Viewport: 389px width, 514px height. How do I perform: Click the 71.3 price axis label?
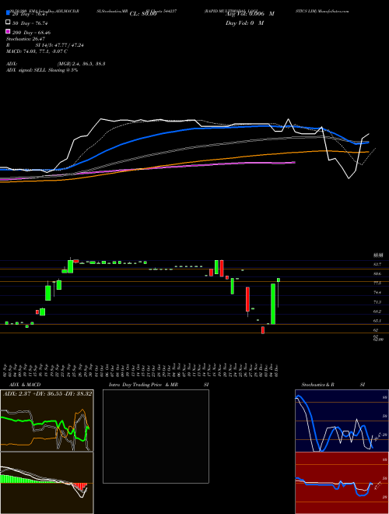pyautogui.click(x=377, y=302)
